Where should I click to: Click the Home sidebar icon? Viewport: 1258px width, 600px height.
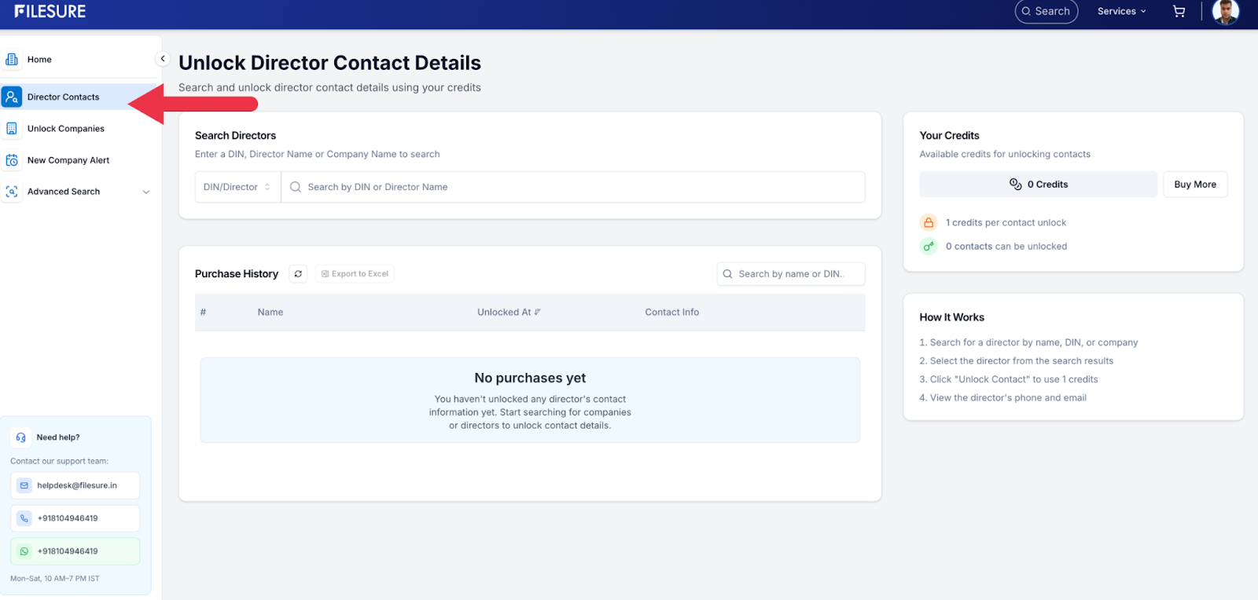pos(12,60)
